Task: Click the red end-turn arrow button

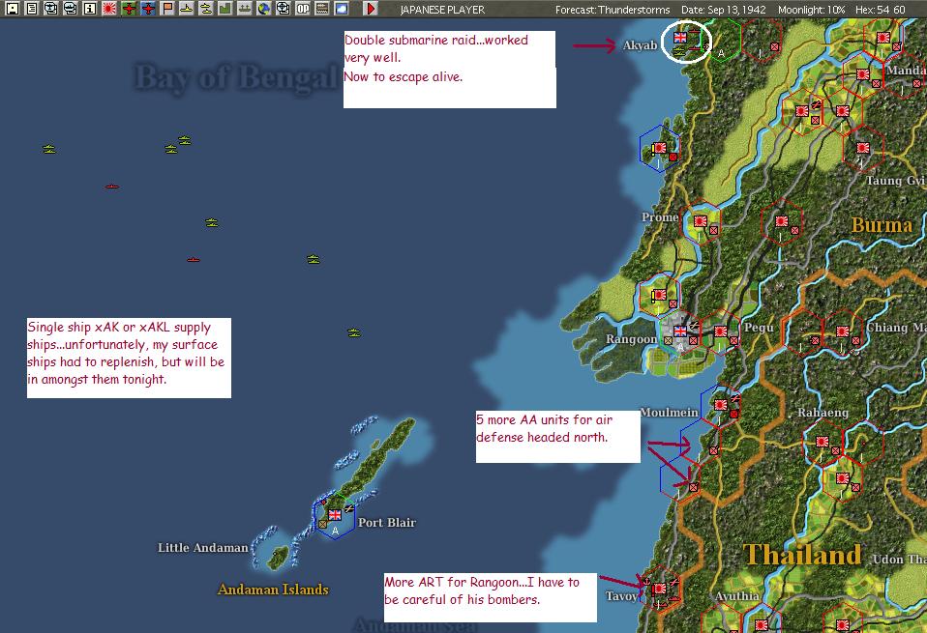Action: point(370,9)
